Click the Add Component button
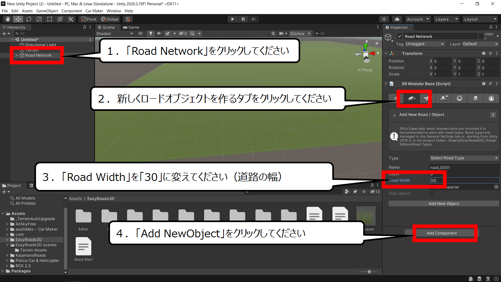This screenshot has width=501, height=282. pyautogui.click(x=442, y=233)
